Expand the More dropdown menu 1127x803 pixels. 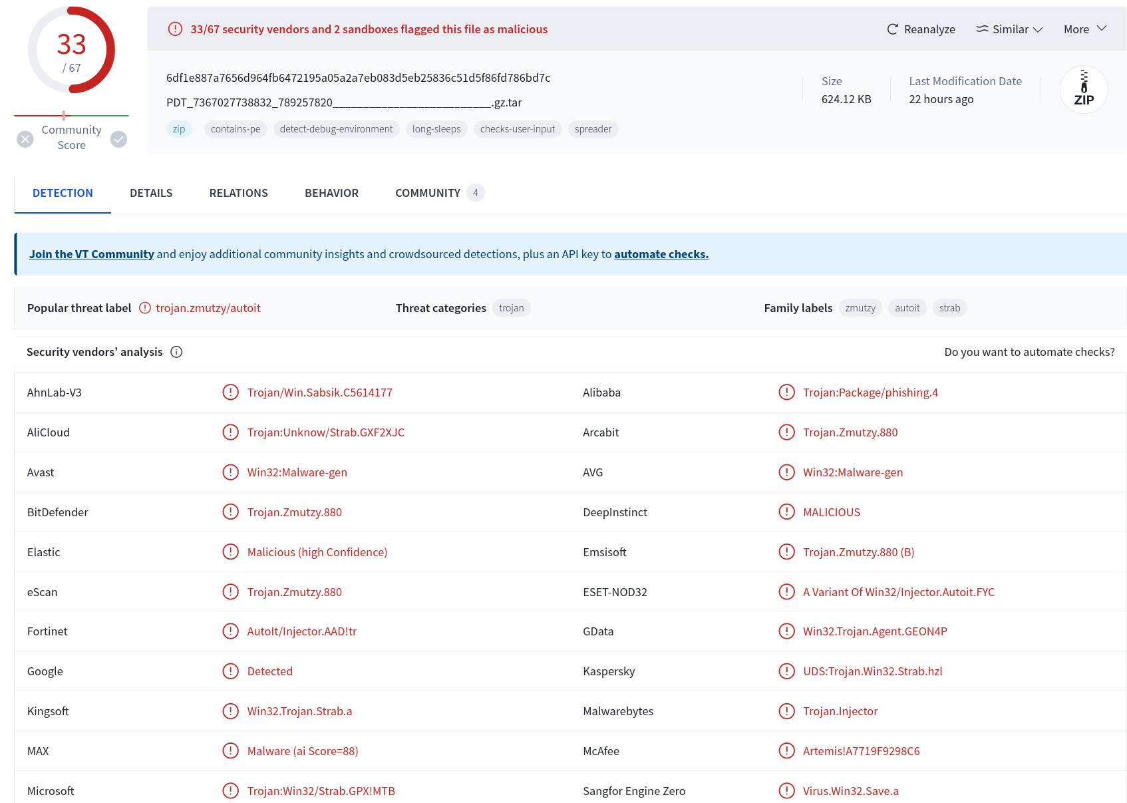(1085, 29)
